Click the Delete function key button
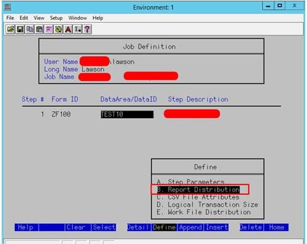 click(x=251, y=227)
